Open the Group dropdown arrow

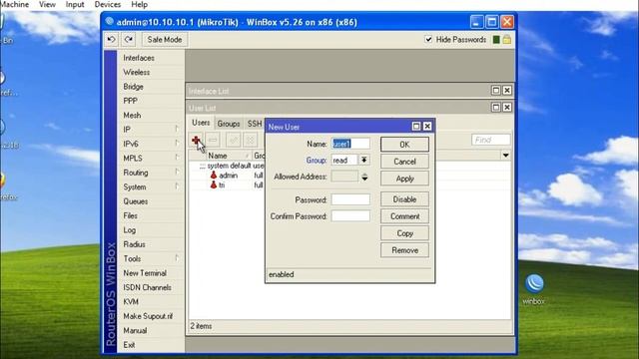[363, 160]
